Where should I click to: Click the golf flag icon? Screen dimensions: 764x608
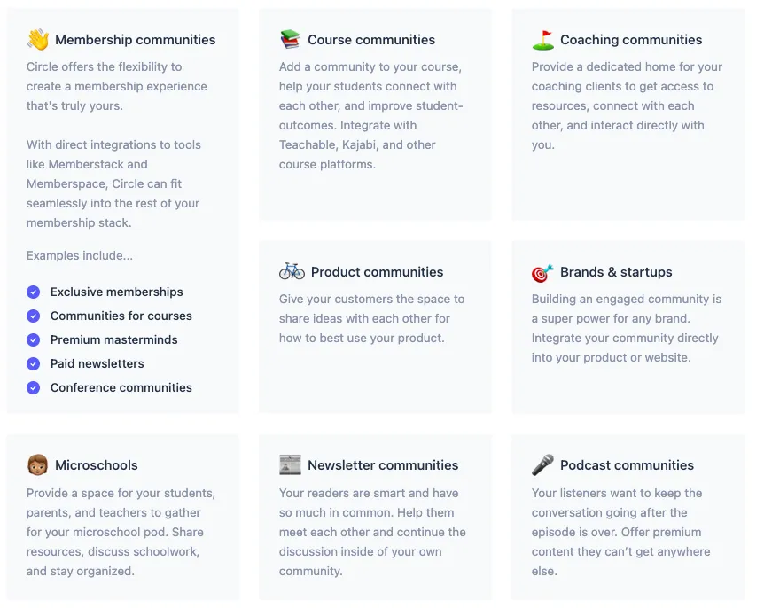(x=542, y=40)
